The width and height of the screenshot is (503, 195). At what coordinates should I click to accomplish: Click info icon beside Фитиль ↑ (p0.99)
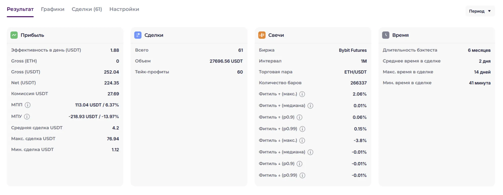[302, 129]
